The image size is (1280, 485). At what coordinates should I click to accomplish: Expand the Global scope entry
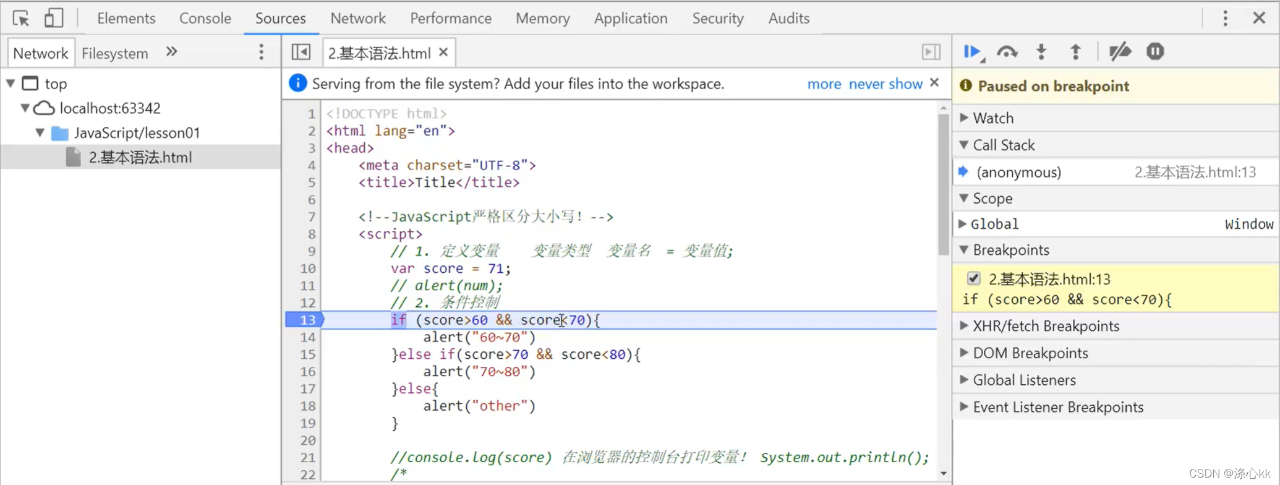coord(962,224)
